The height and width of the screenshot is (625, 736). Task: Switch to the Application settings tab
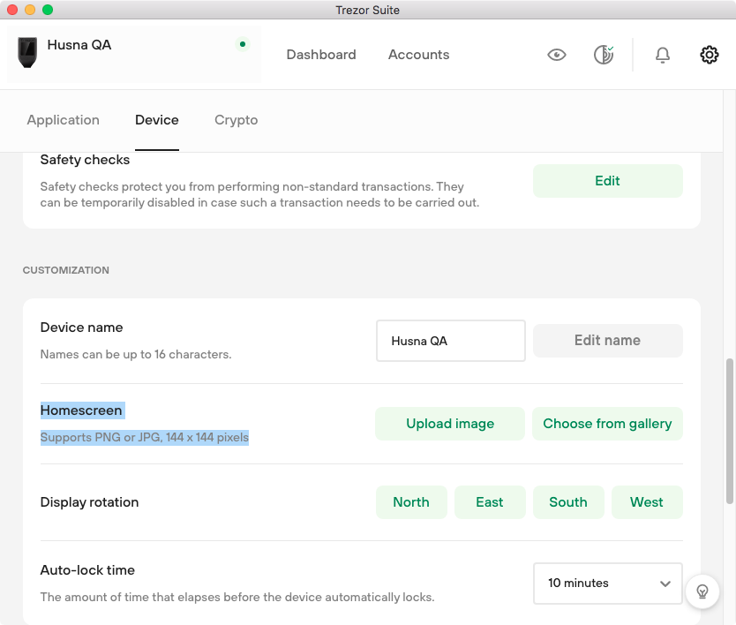(x=63, y=120)
